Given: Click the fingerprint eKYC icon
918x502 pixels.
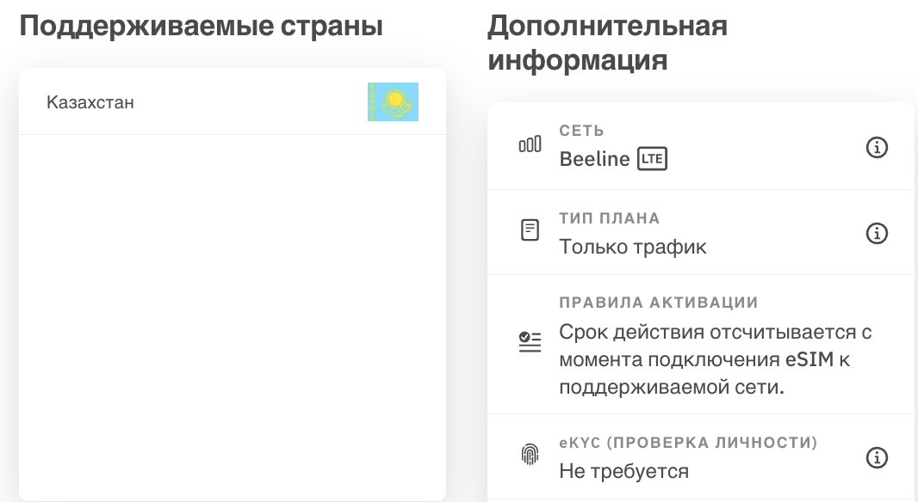Looking at the screenshot, I should (x=530, y=454).
